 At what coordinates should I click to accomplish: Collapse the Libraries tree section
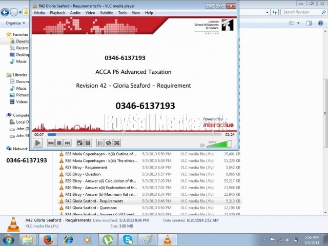point(4,75)
